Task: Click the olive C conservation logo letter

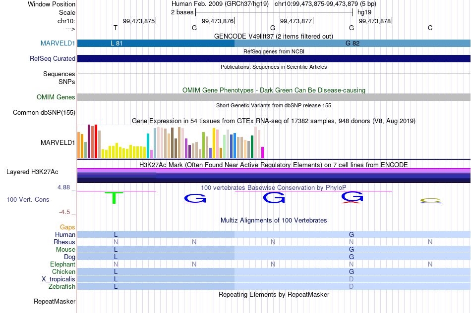Action: click(x=430, y=200)
